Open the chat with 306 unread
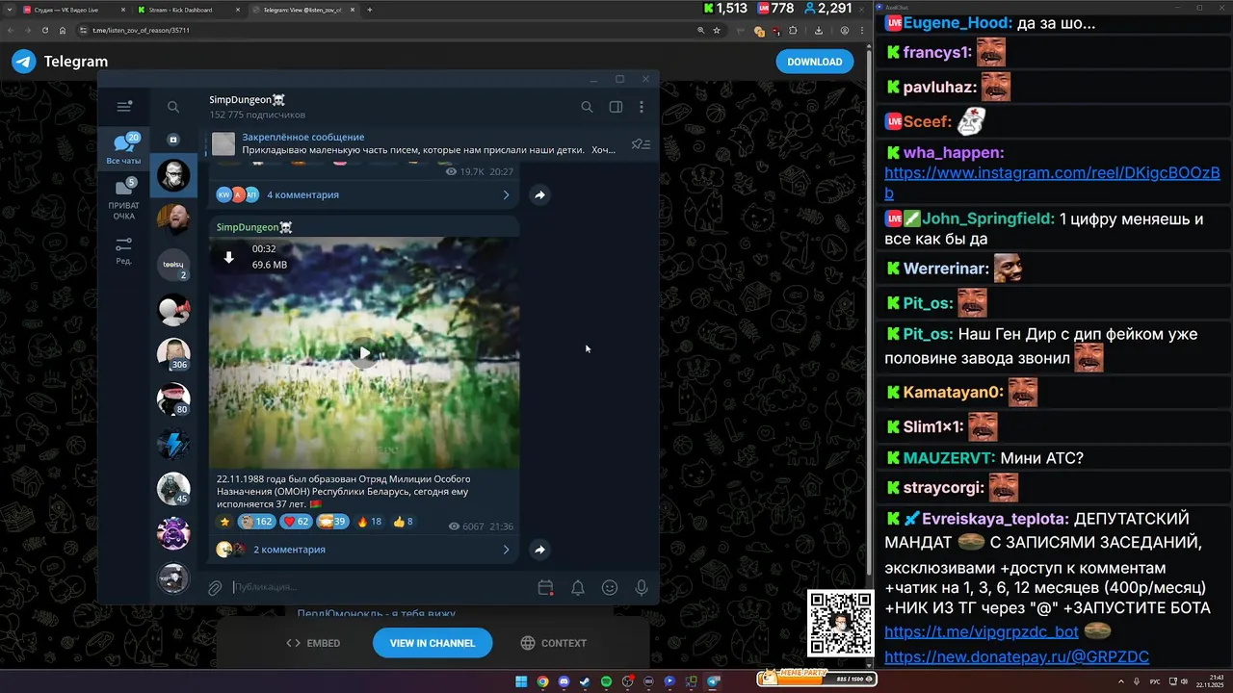Viewport: 1233px width, 693px height. tap(173, 354)
